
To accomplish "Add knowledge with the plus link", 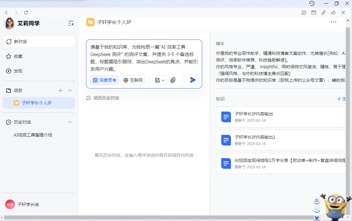I will point(341,99).
